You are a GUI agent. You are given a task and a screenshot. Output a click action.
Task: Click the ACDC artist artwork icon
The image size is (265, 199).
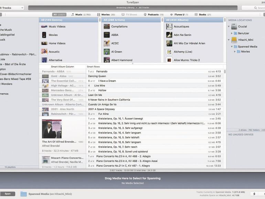[107, 43]
